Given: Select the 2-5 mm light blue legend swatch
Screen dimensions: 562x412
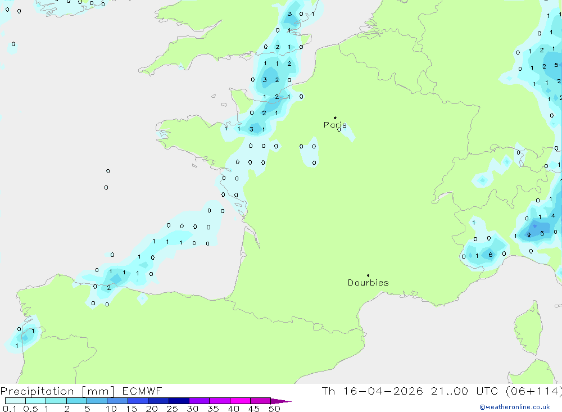Looking at the screenshot, I should pos(76,401).
